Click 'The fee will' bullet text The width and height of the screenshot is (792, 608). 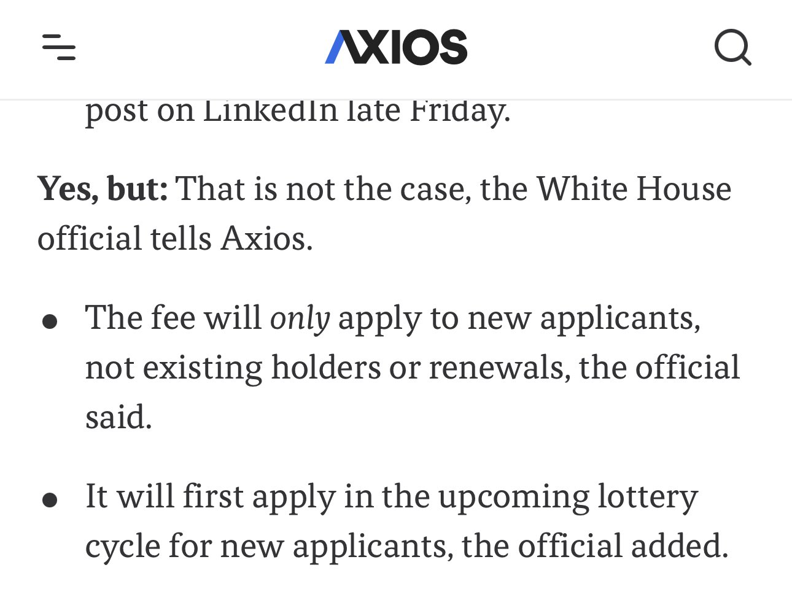(173, 318)
